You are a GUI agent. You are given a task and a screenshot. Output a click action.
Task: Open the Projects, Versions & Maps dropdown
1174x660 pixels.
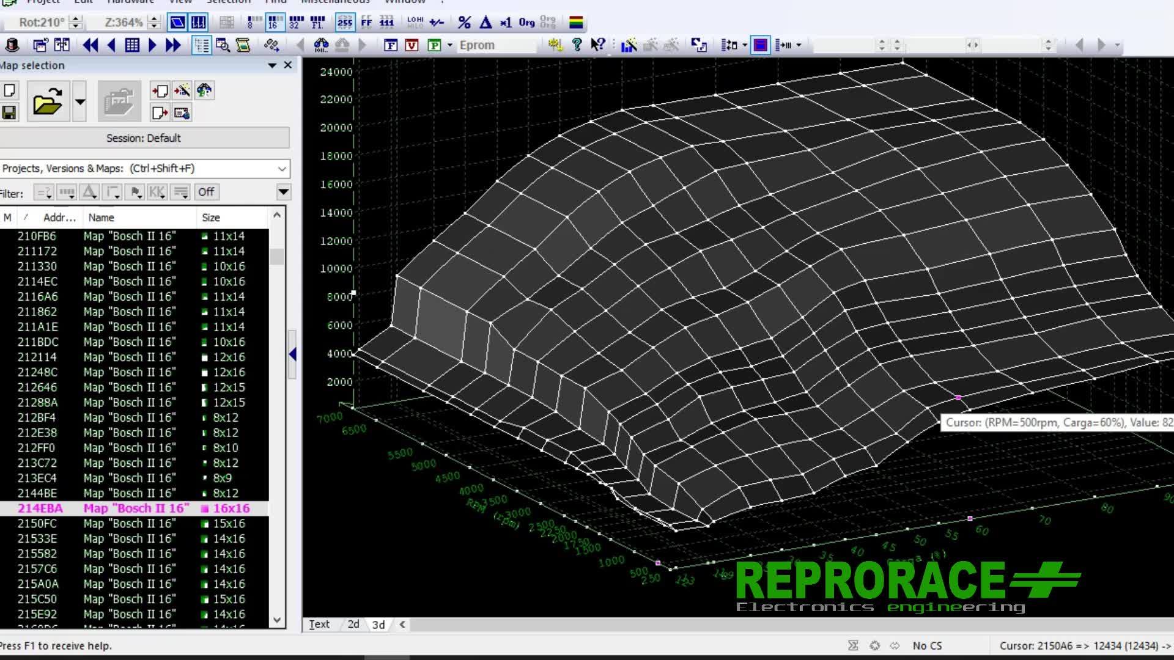click(282, 169)
